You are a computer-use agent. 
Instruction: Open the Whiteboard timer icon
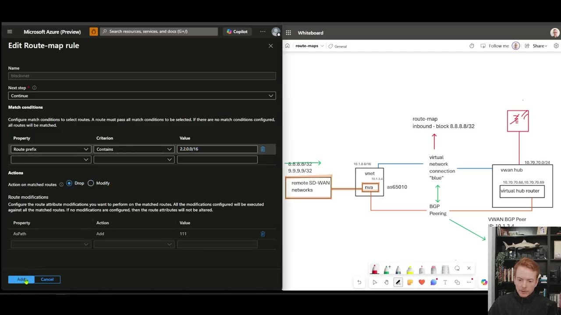point(472,46)
